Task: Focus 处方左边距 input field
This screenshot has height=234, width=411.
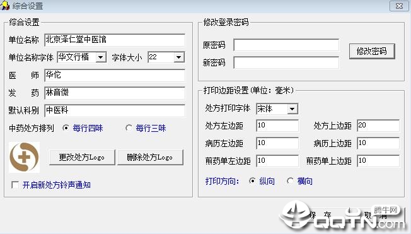Action: tap(277, 126)
